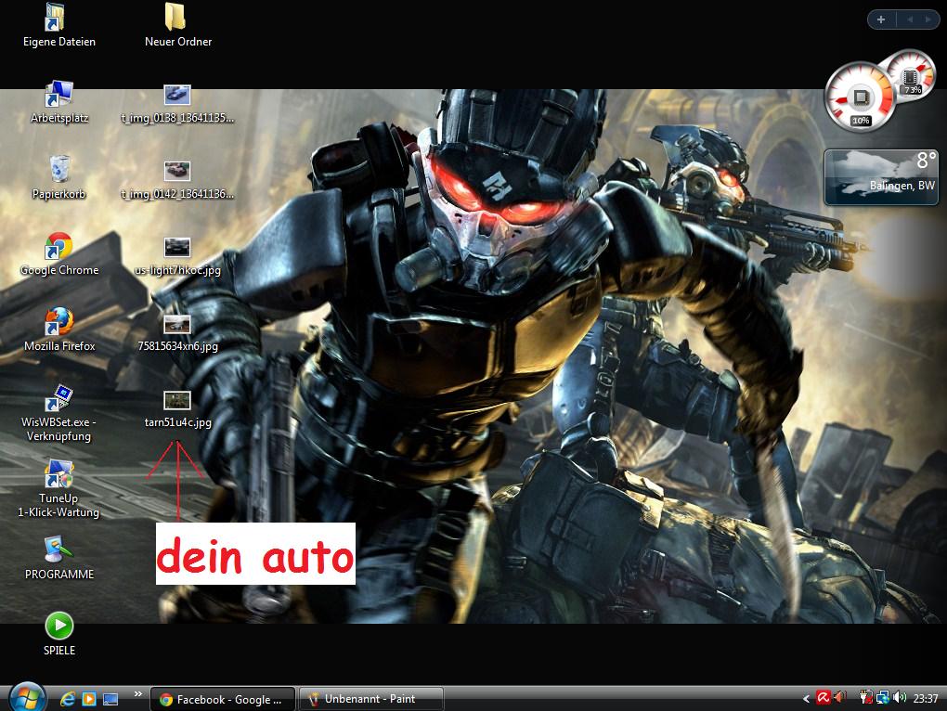This screenshot has height=711, width=947.
Task: Launch Google Chrome from desktop shortcut
Action: tap(58, 253)
